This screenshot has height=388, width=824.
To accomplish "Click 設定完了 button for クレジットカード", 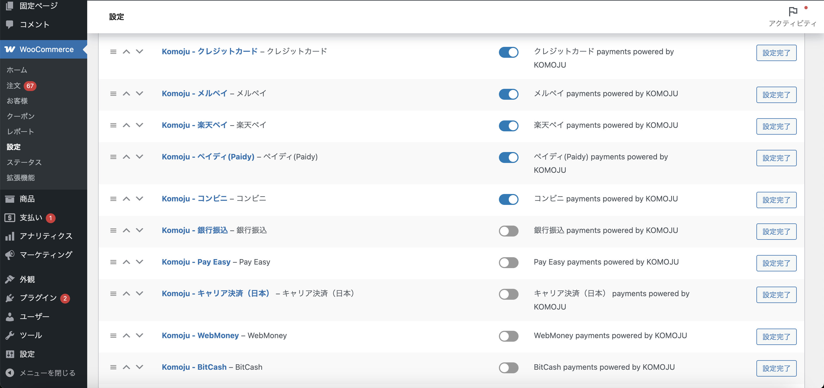I will point(776,53).
